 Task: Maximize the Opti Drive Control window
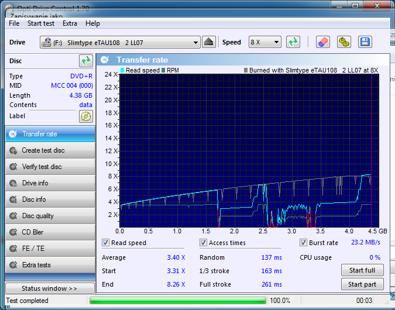355,6
